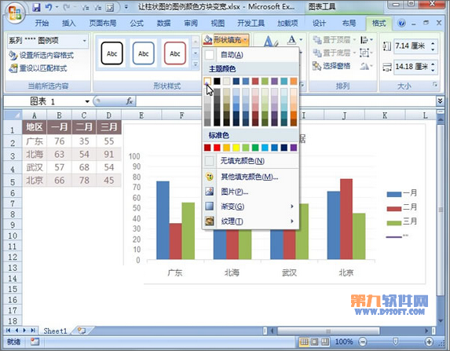The height and width of the screenshot is (351, 450).
Task: Click Bring to Front icon
Action: [x=316, y=40]
